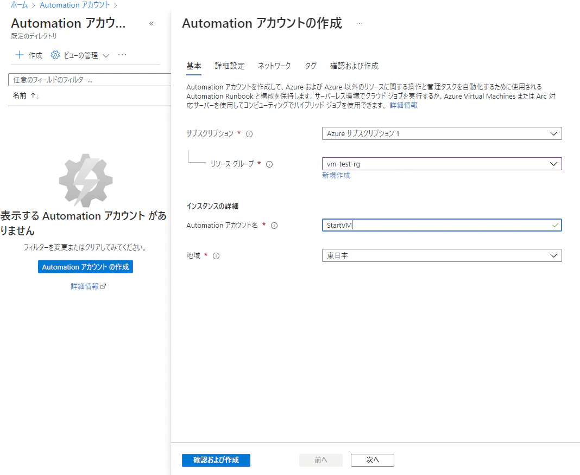The height and width of the screenshot is (475, 580).
Task: Focus the Automation アカウント名 StartVM field
Action: (442, 225)
